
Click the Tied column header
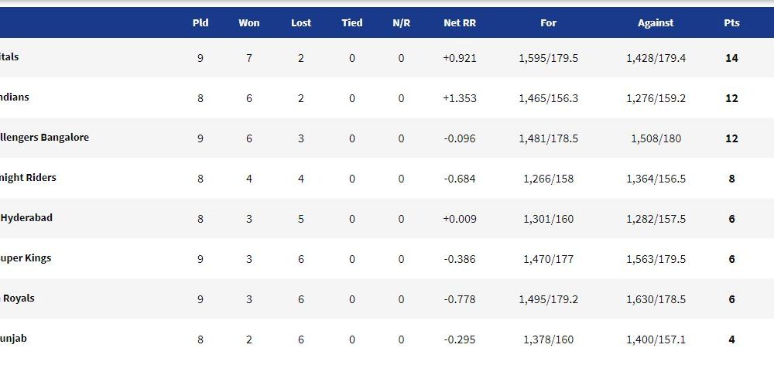352,22
